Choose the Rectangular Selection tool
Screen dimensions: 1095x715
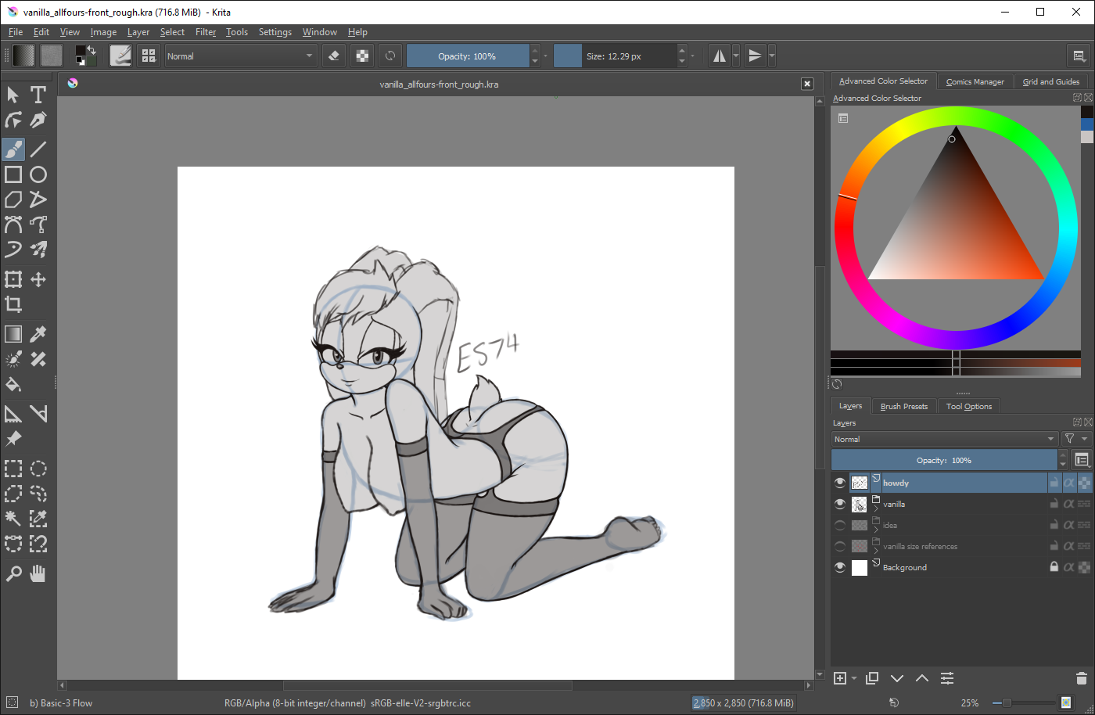pyautogui.click(x=13, y=469)
